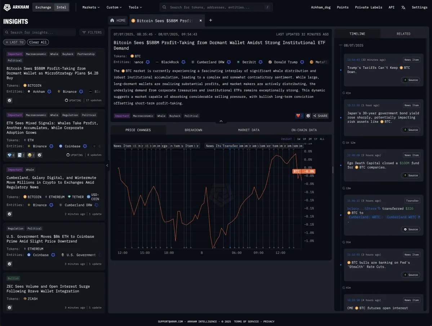Click the Coinbase verified badge in ETH card
The image size is (432, 326).
(x=85, y=146)
